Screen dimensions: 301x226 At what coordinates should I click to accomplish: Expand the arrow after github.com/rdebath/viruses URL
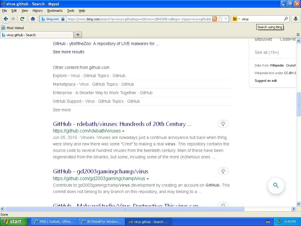123,131
